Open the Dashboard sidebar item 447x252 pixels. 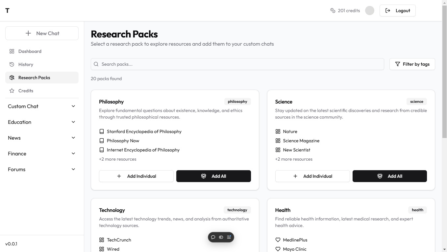(x=30, y=51)
